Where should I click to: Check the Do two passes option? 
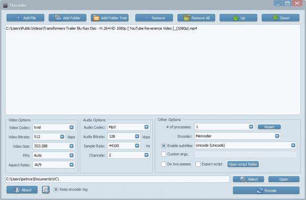[x=163, y=164]
